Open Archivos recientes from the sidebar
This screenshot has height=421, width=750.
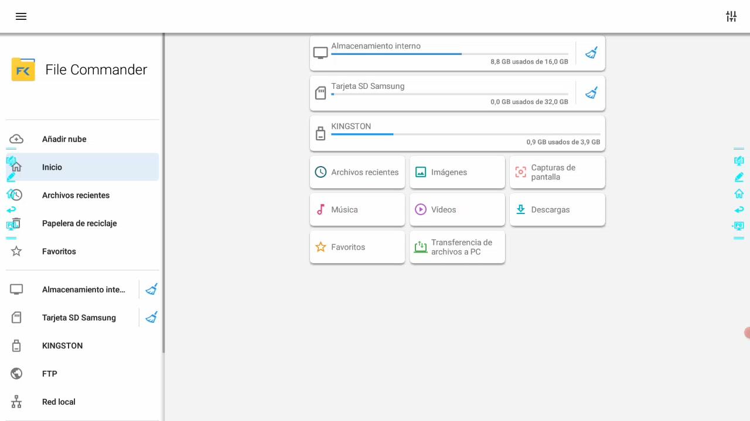(82, 195)
